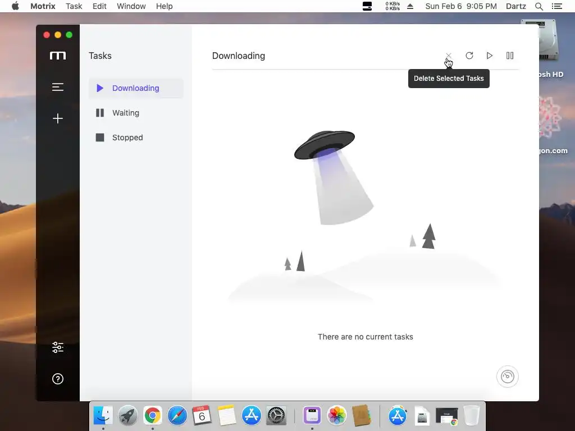Viewport: 575px width, 431px height.
Task: Select the Waiting tasks tab
Action: pyautogui.click(x=136, y=113)
